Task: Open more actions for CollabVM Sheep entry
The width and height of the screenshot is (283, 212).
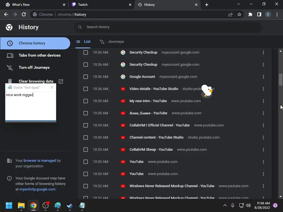Action: click(x=263, y=150)
